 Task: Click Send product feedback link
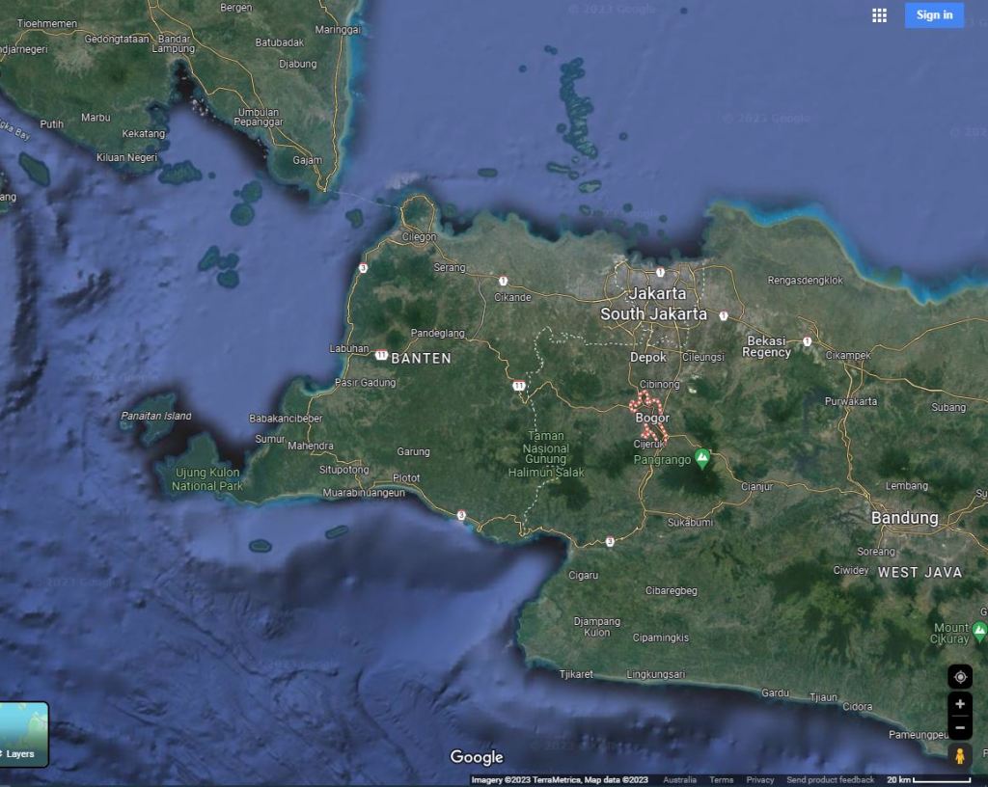[x=830, y=779]
